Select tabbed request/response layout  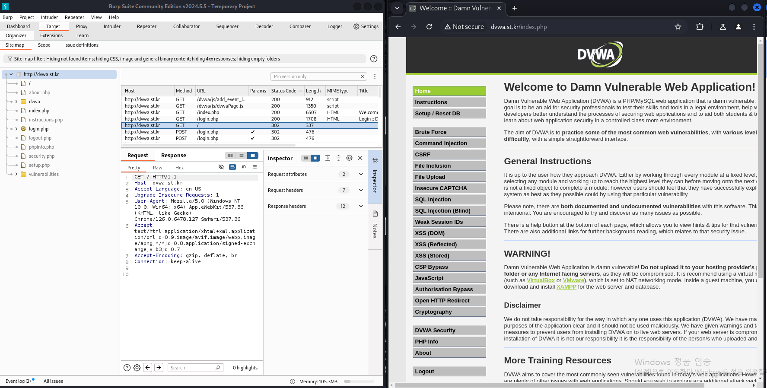[253, 156]
